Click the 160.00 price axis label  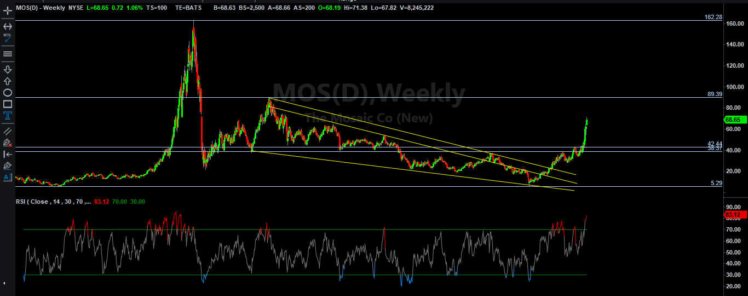click(x=734, y=23)
